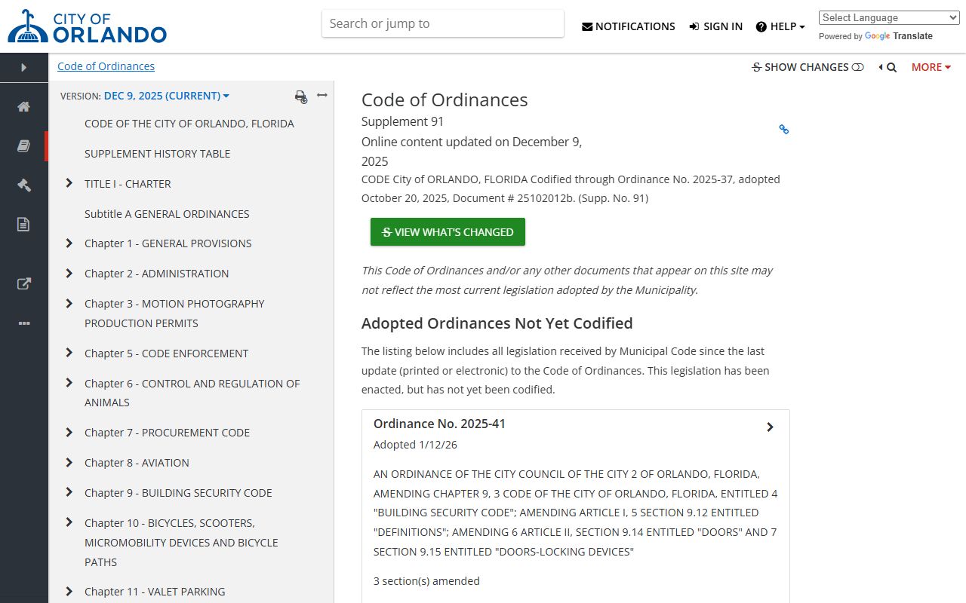Expand Chapter 3 - Motion Photography Production Permits

click(x=69, y=303)
